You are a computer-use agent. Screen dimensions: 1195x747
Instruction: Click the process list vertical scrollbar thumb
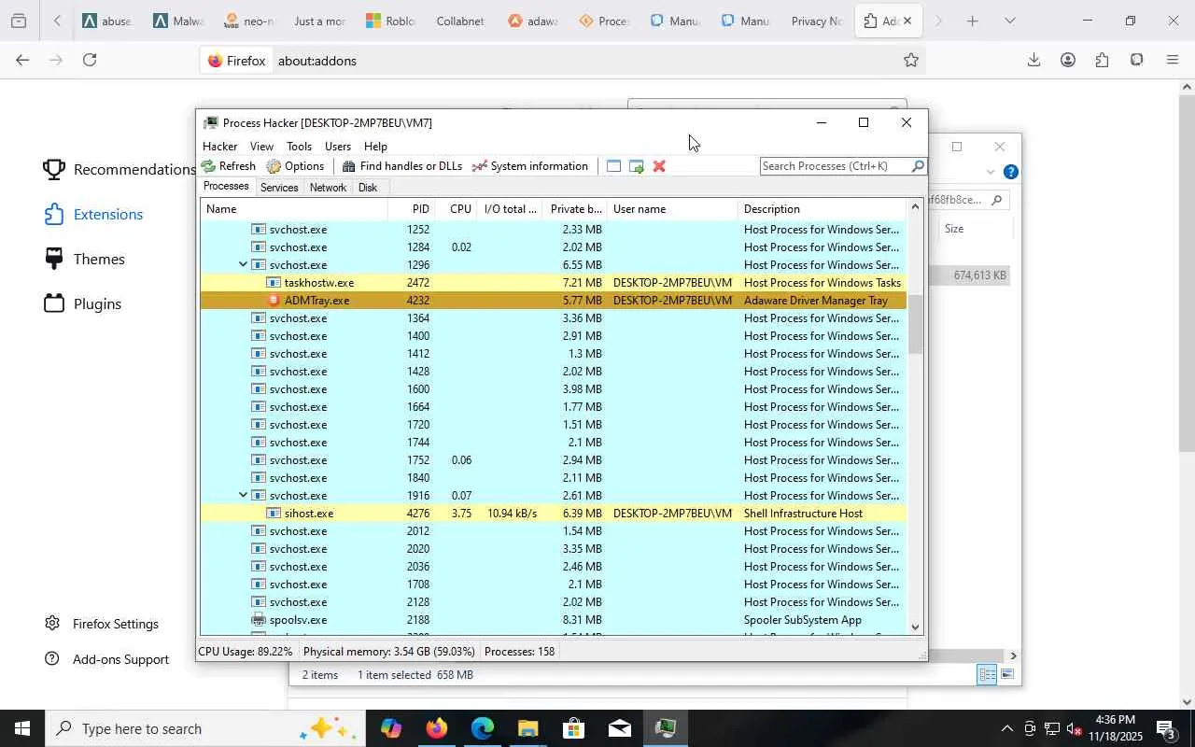click(915, 324)
